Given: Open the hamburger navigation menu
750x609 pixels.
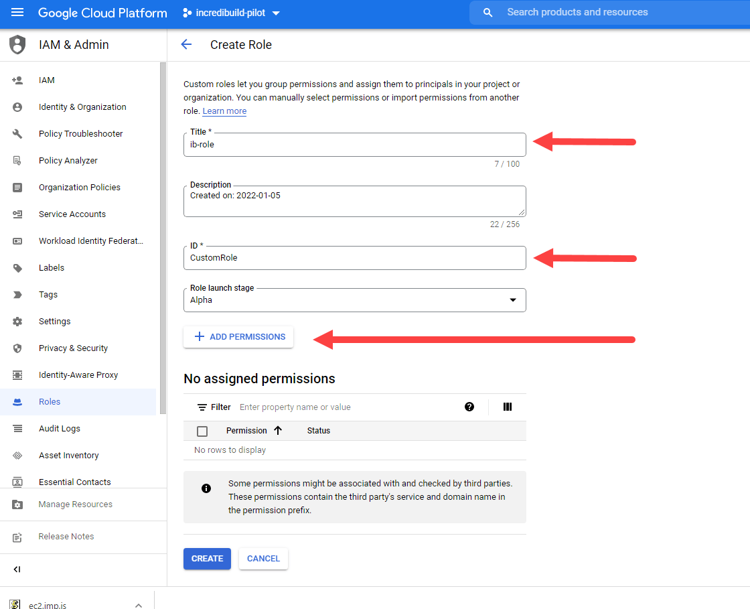Looking at the screenshot, I should (x=17, y=13).
